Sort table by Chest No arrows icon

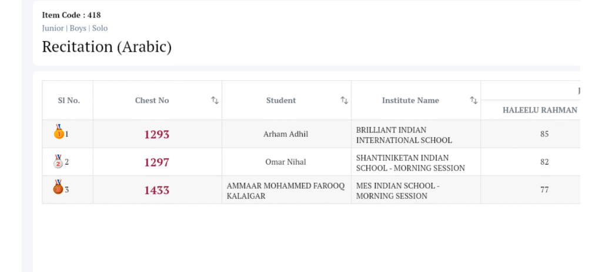215,100
